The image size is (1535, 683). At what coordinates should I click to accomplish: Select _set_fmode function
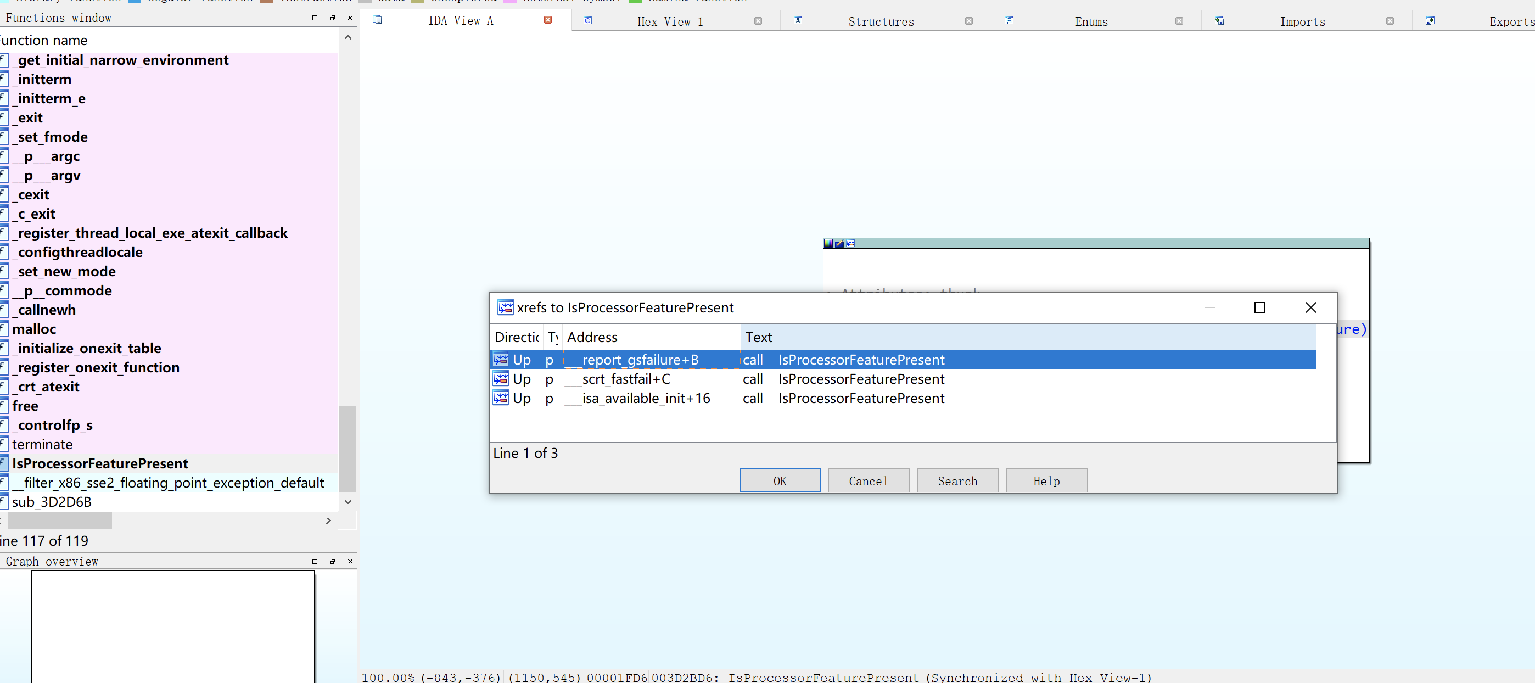pyautogui.click(x=169, y=137)
